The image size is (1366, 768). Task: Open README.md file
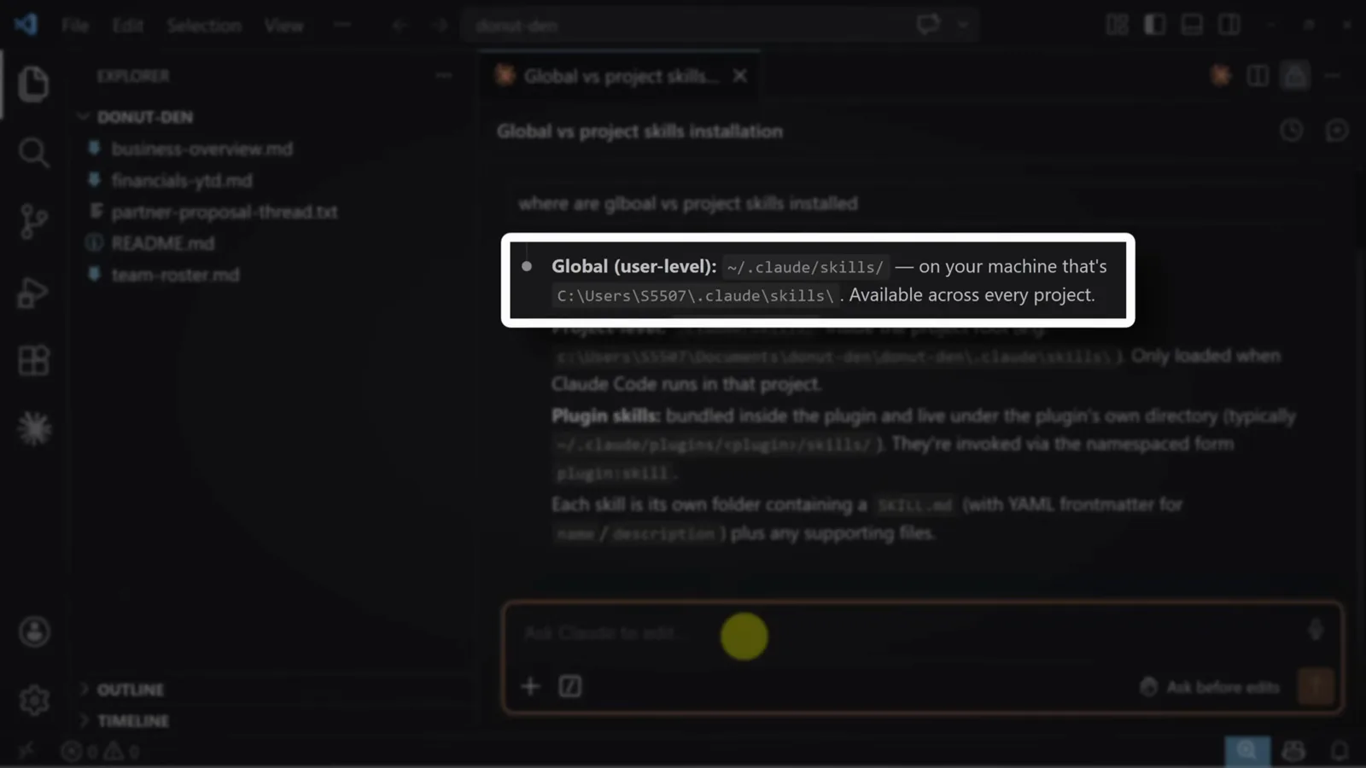pyautogui.click(x=162, y=243)
